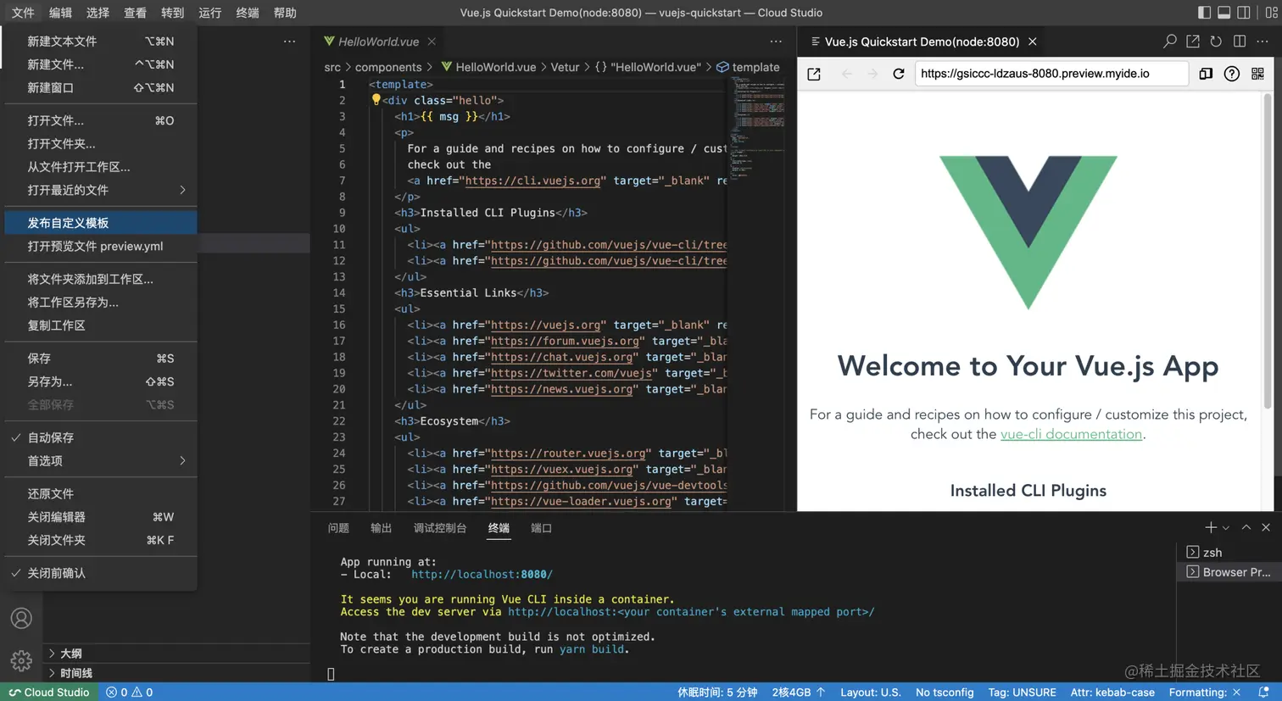Click the Vetur breadcrumb segment
This screenshot has height=701, width=1282.
tap(565, 67)
